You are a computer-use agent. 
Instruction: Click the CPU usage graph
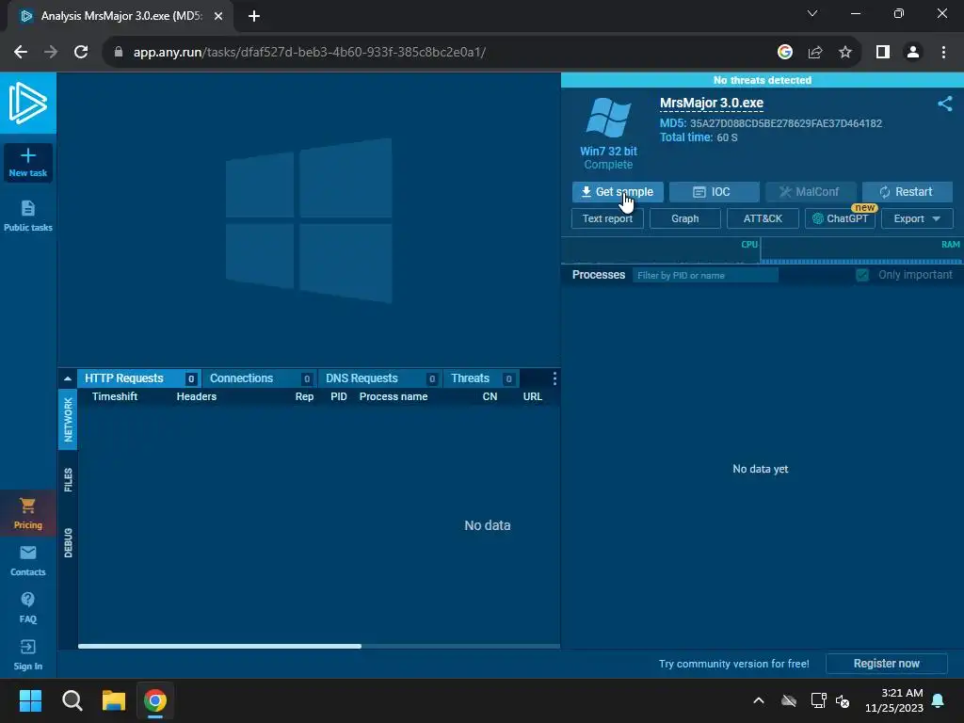pyautogui.click(x=661, y=251)
